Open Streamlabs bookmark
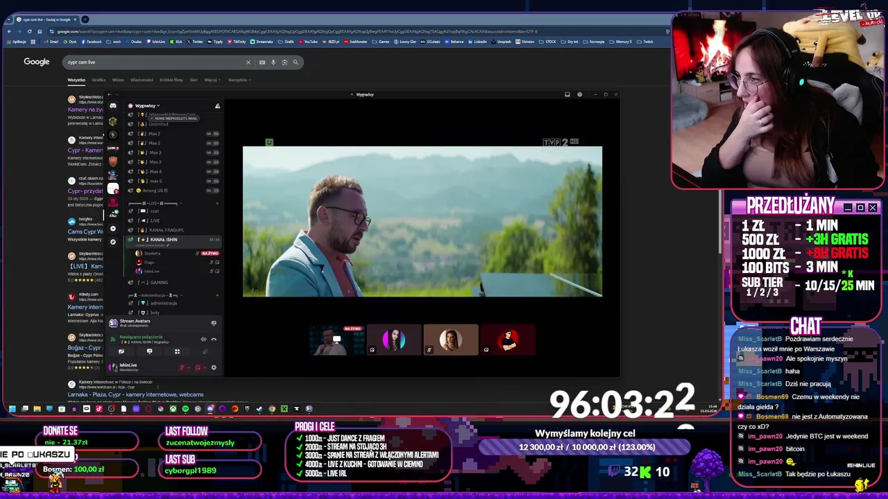Screen dimensions: 888x499 [262, 42]
